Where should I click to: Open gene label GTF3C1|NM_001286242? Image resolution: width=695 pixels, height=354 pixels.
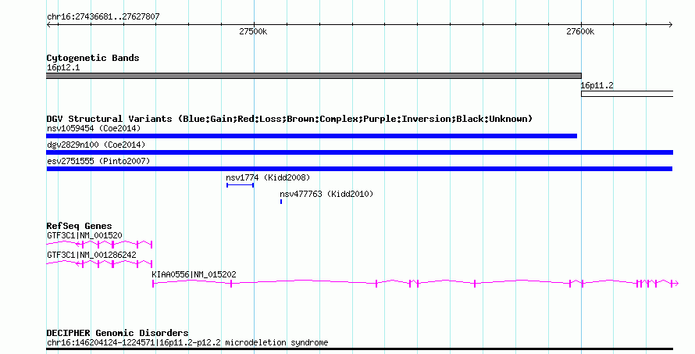91,255
